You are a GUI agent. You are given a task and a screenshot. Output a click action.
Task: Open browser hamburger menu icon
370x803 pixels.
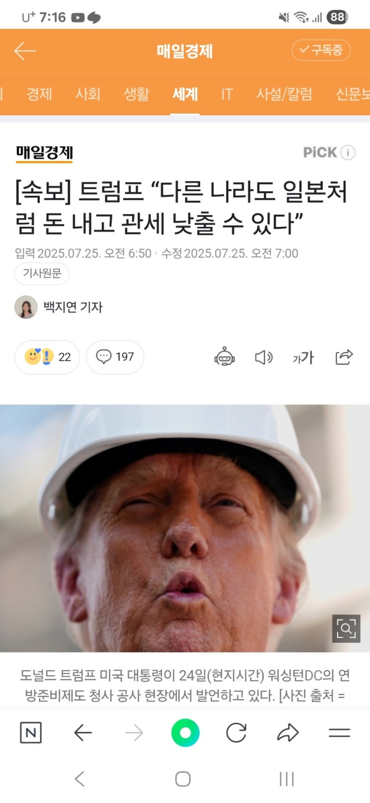coord(340,733)
